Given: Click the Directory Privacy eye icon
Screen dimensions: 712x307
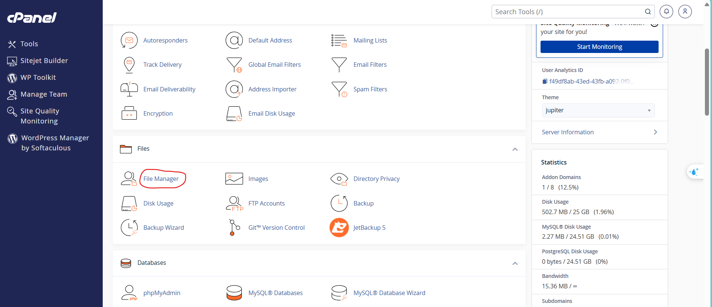Looking at the screenshot, I should [x=339, y=179].
